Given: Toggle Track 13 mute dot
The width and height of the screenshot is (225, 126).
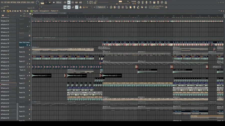Looking at the screenshot, I should coord(29,67).
